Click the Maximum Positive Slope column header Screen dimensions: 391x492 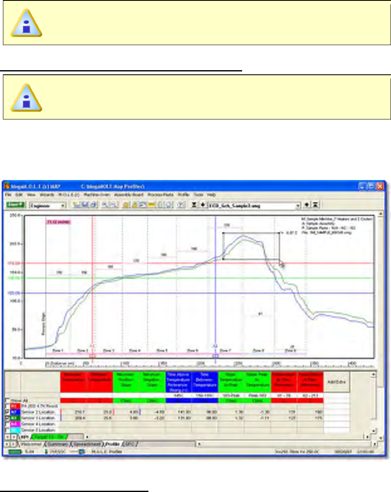pos(125,382)
